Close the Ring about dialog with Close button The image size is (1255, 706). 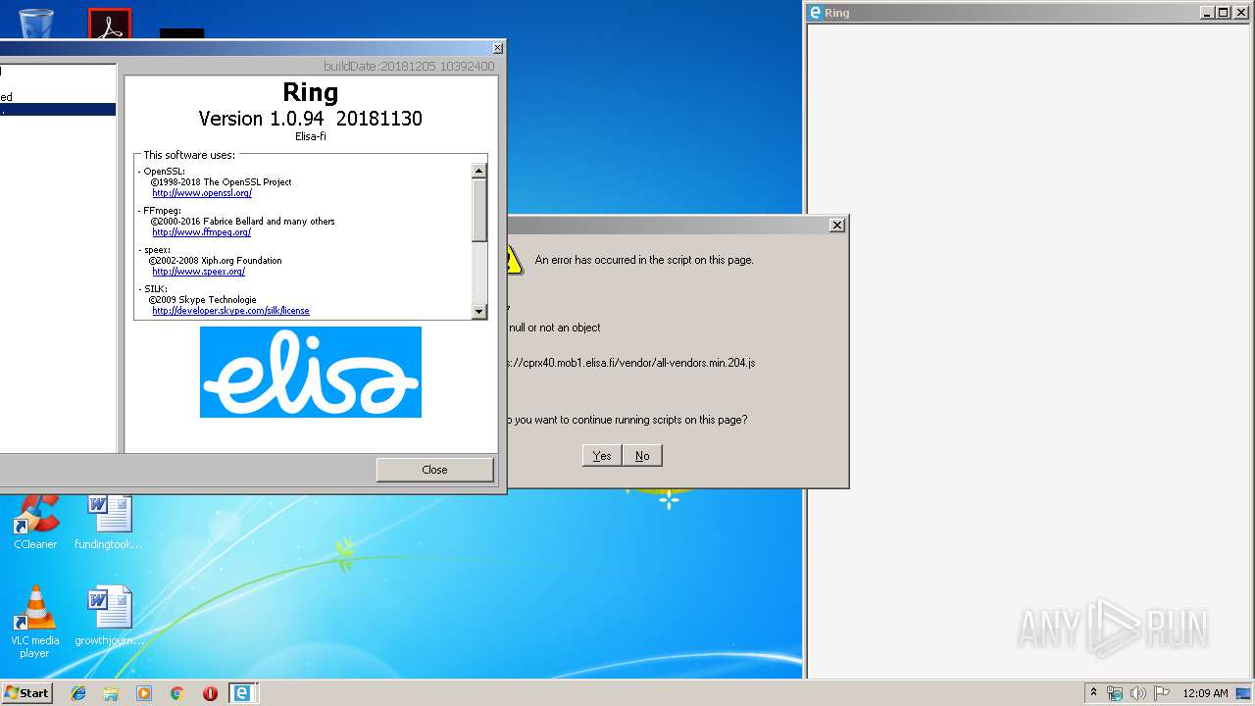434,470
